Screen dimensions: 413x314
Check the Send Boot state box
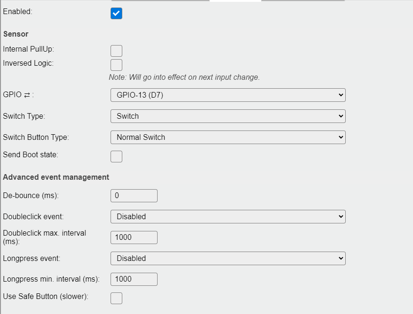click(116, 156)
